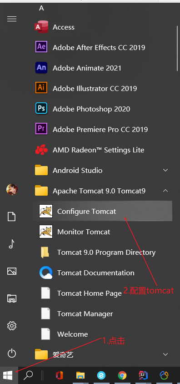Open the Adobe Animate 2021 icon
The width and height of the screenshot is (180, 384).
(x=41, y=68)
